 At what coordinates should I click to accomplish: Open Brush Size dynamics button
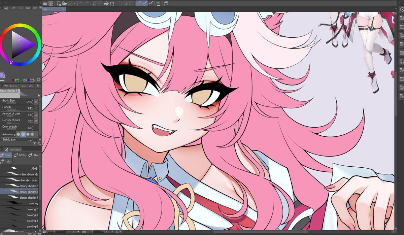(36, 102)
